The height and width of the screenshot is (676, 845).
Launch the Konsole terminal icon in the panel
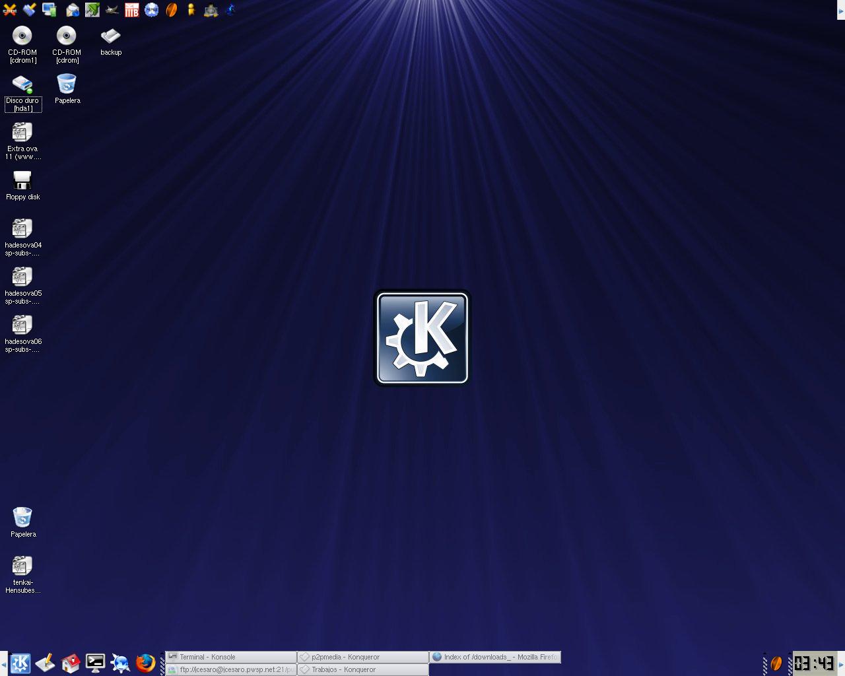pos(96,663)
